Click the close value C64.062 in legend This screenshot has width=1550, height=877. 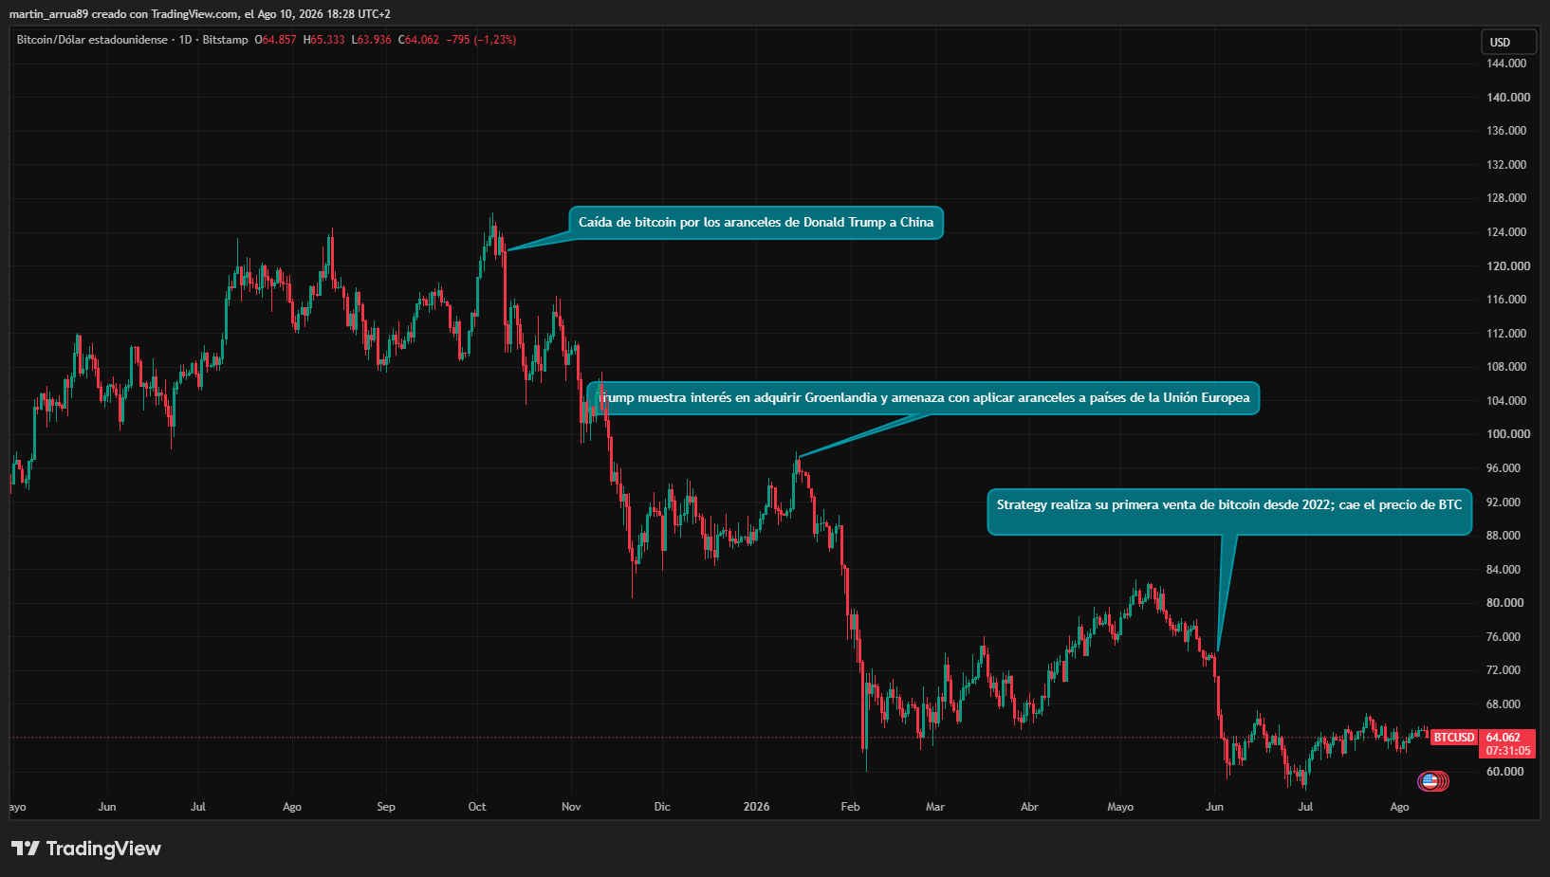tap(418, 40)
